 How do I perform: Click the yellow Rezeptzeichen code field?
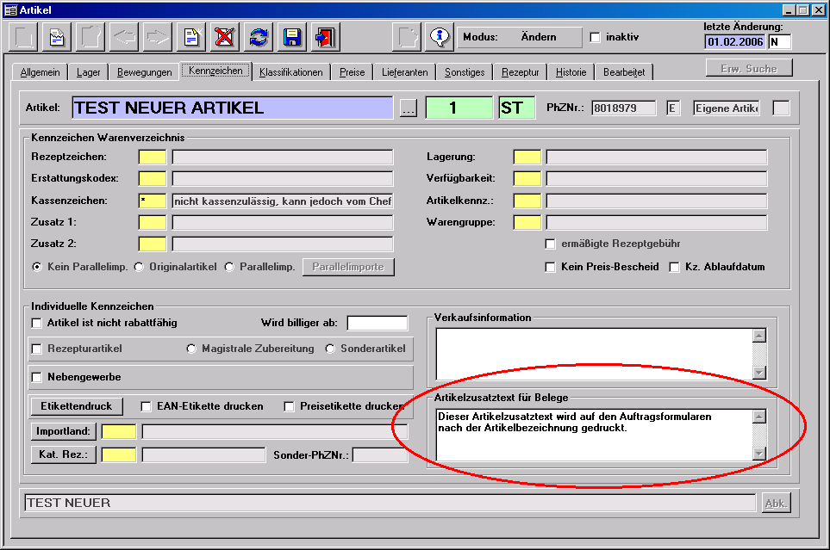(x=153, y=157)
